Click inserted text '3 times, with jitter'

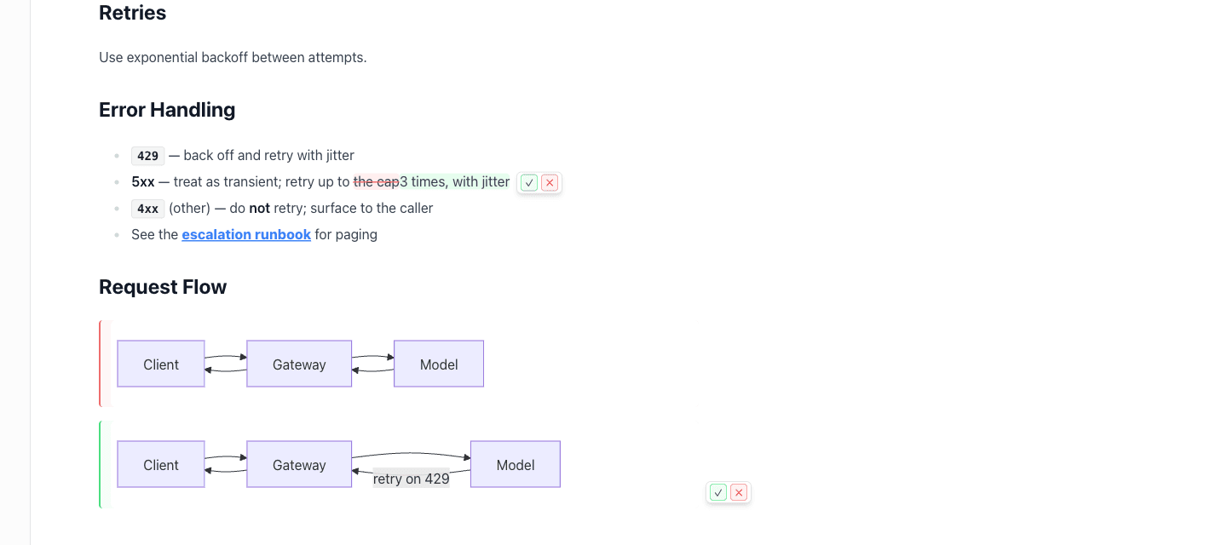(x=454, y=181)
